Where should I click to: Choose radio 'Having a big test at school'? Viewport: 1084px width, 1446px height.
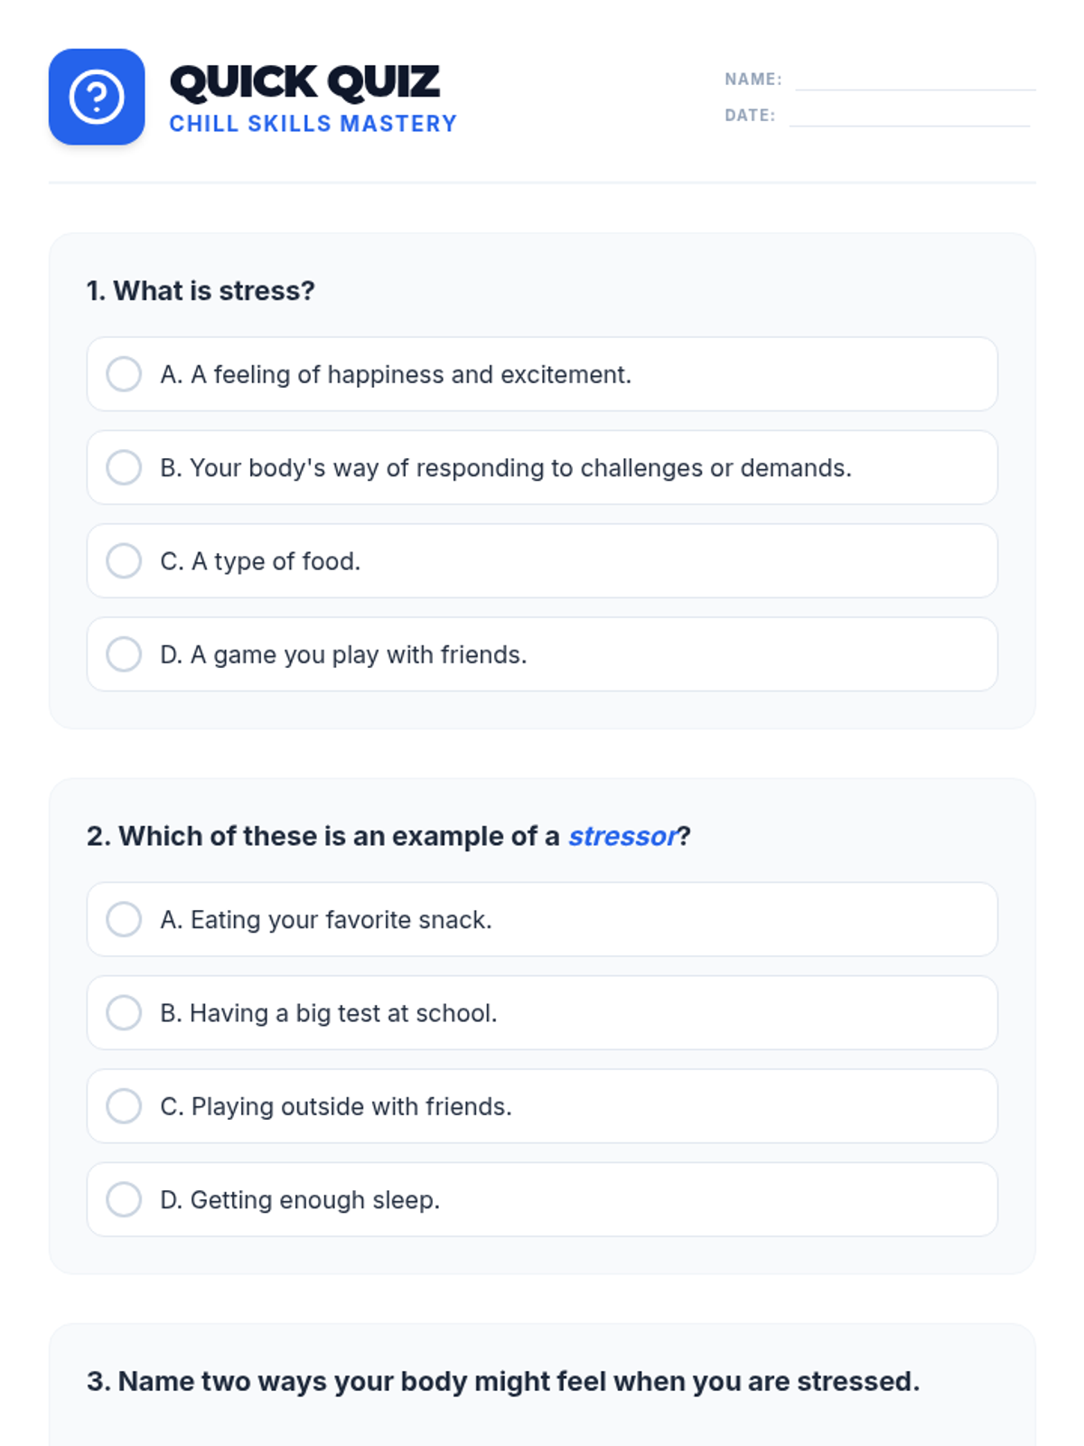[x=124, y=1013]
